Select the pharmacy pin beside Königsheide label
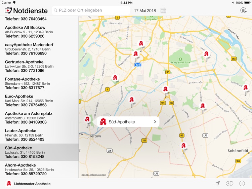Viewport: 252px width, 189px height. [245, 87]
